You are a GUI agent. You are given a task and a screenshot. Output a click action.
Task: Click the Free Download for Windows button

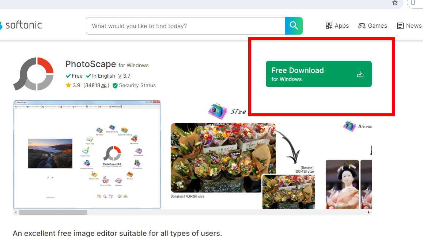coord(318,74)
